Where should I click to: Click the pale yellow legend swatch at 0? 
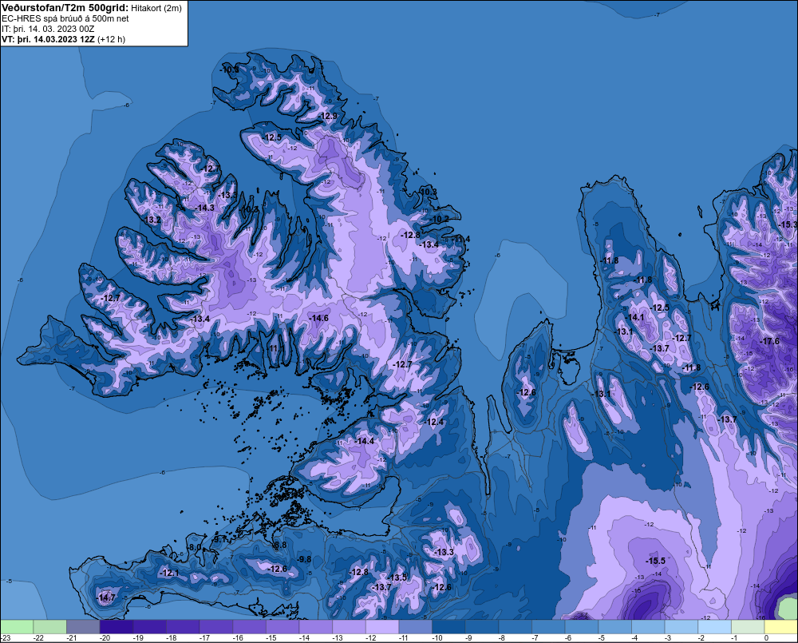point(781,626)
